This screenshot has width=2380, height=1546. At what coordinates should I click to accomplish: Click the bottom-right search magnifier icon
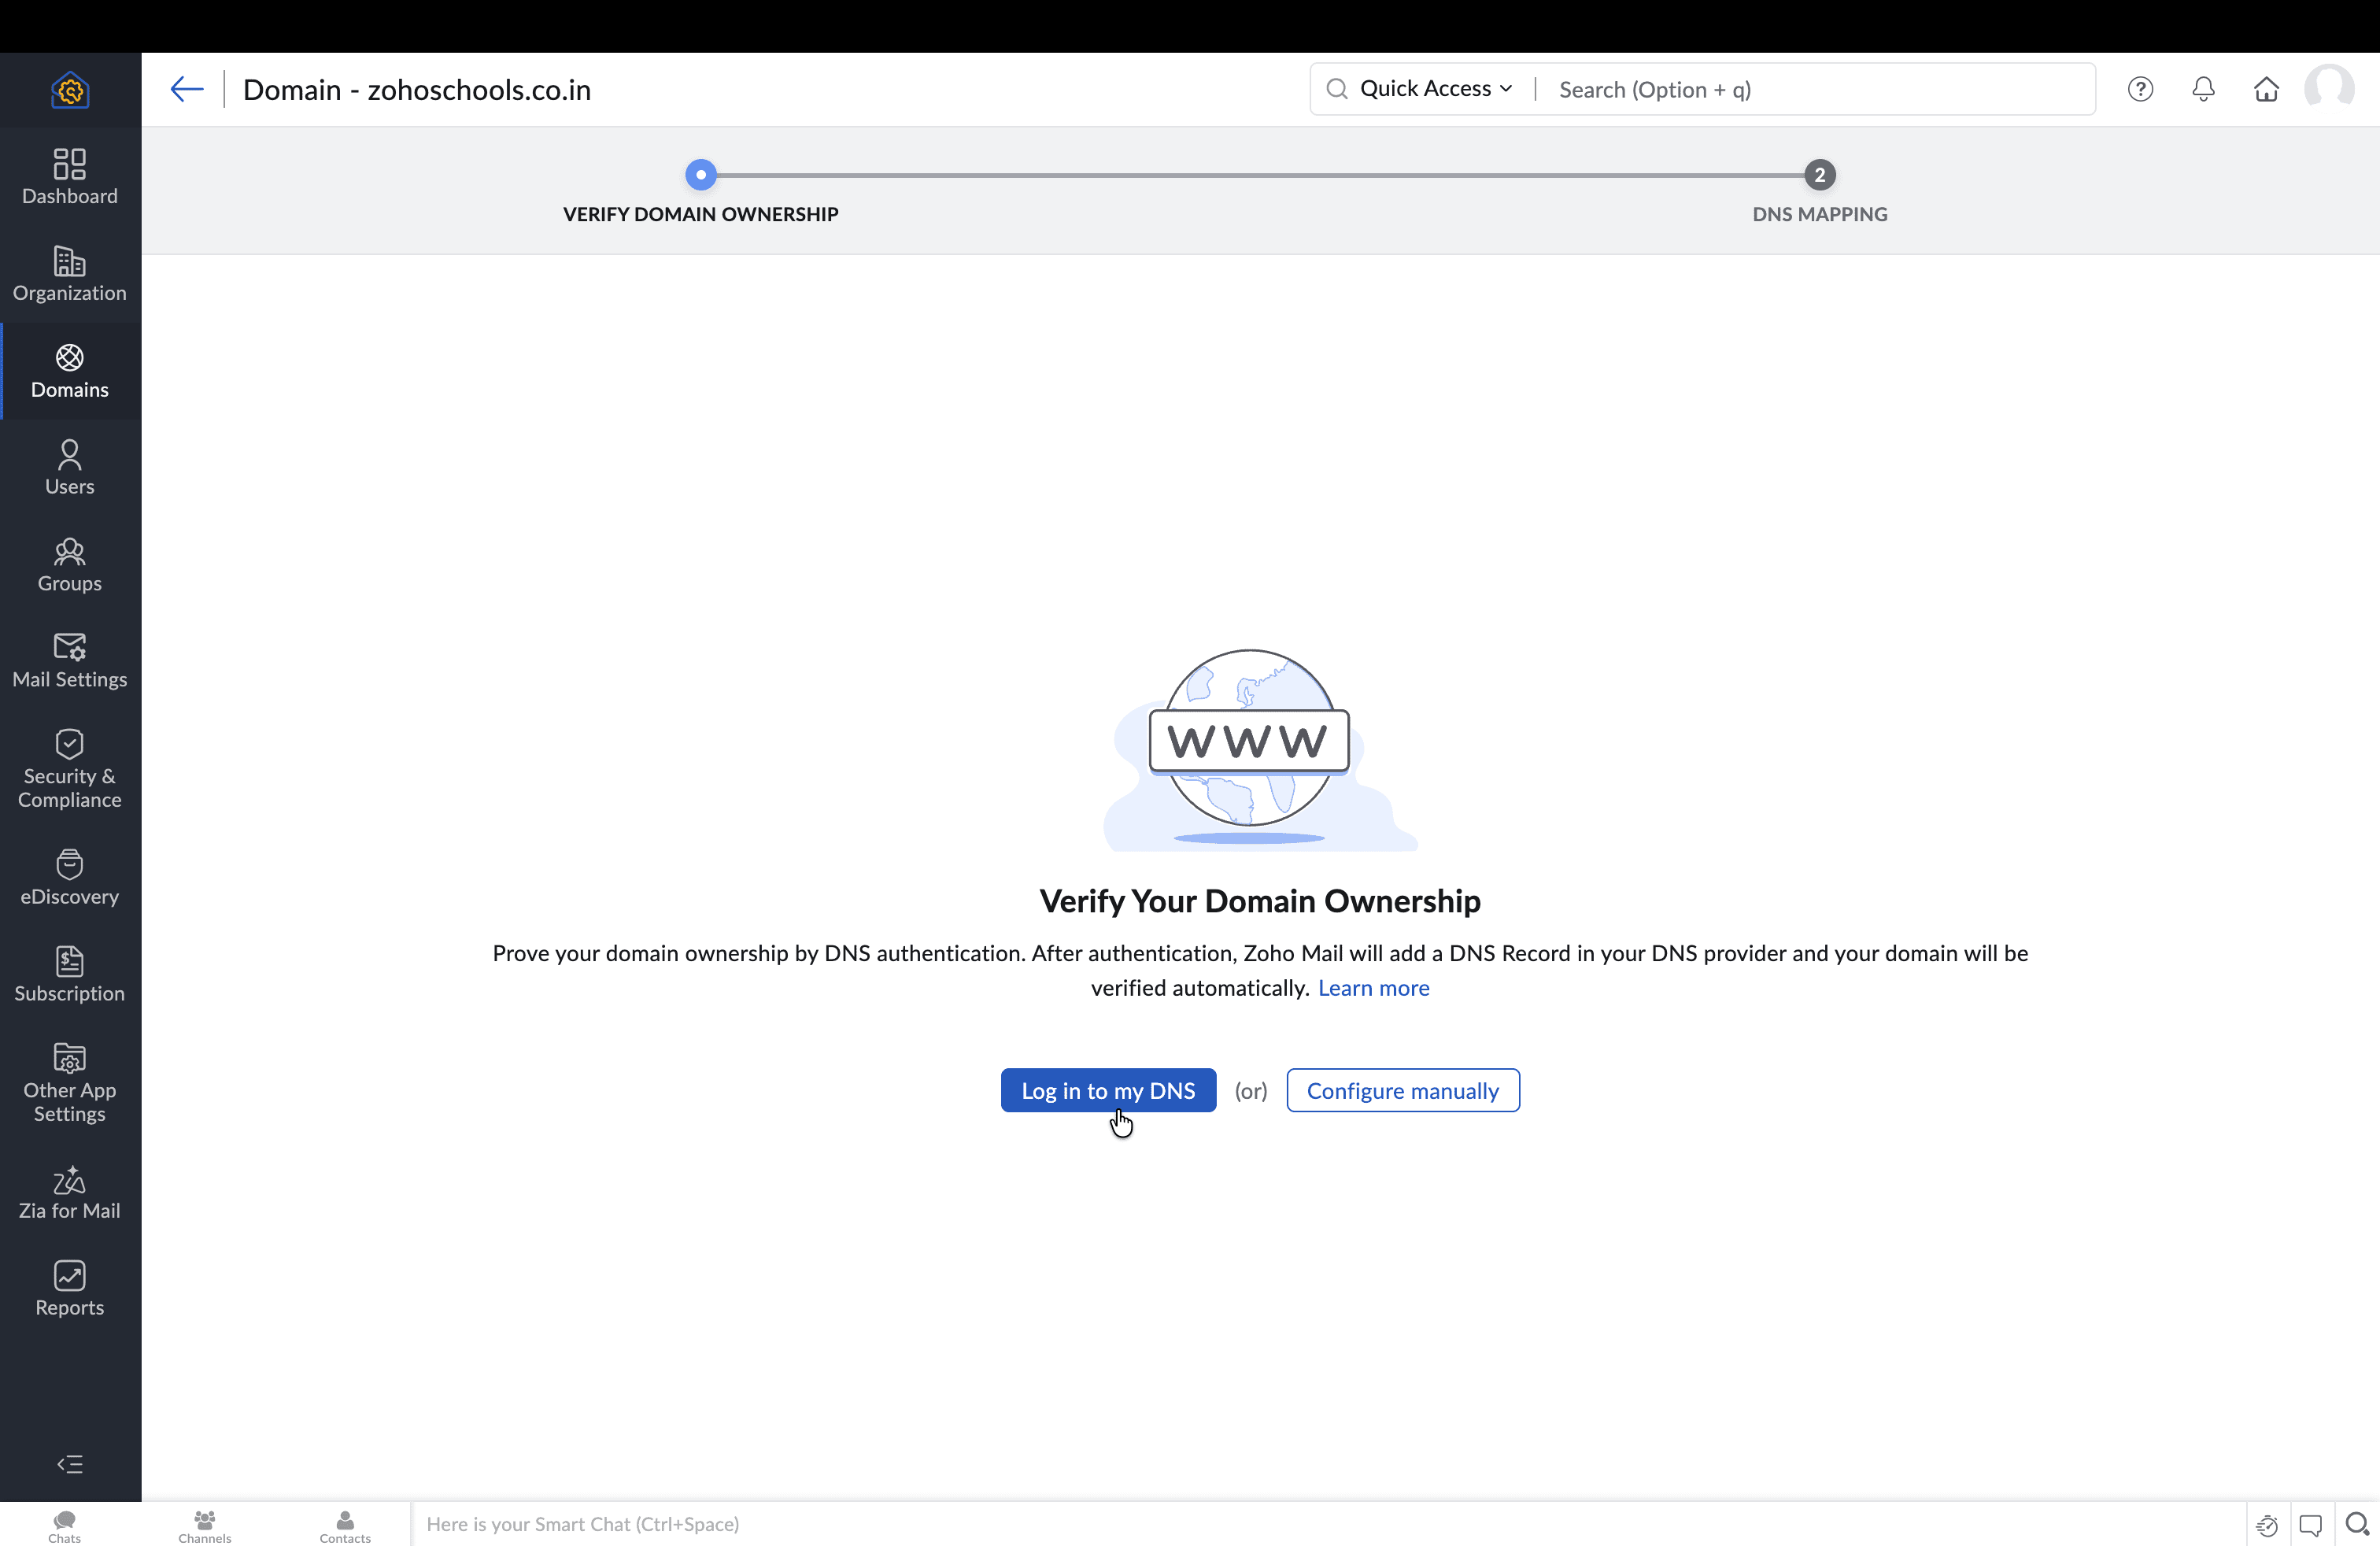2357,1525
